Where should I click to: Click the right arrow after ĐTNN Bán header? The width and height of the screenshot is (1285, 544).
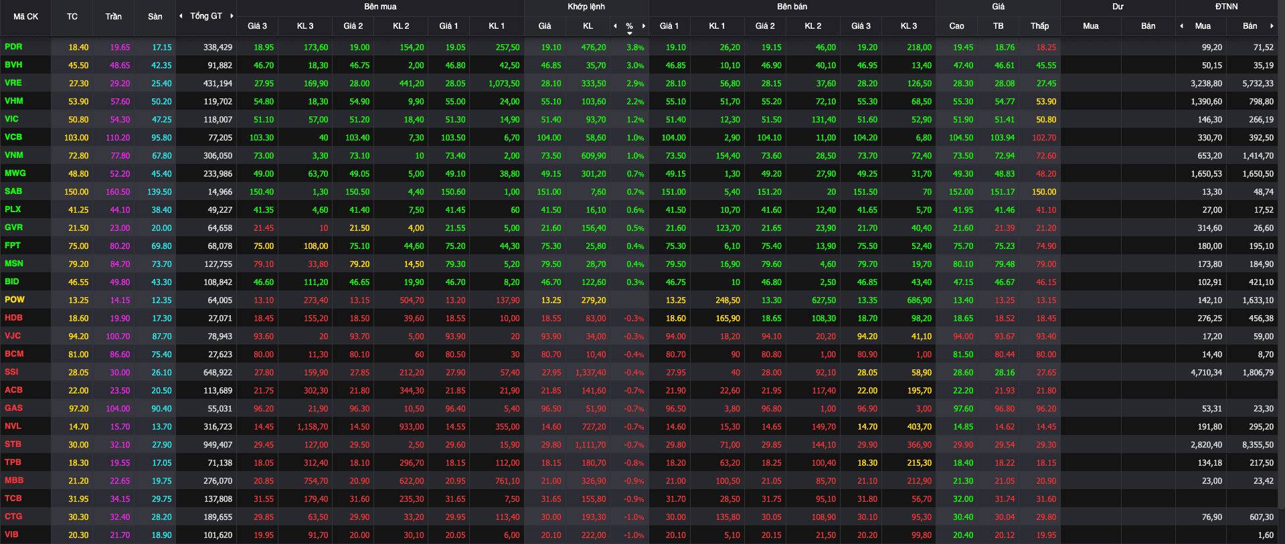tap(1272, 26)
